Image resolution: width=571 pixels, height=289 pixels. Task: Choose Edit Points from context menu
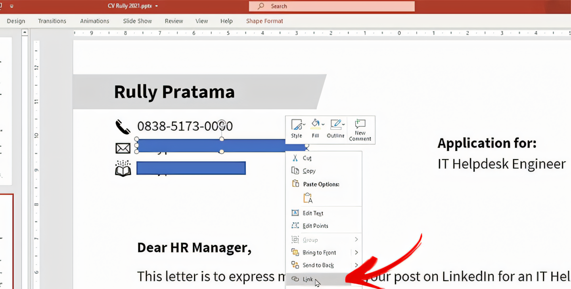[x=315, y=226]
